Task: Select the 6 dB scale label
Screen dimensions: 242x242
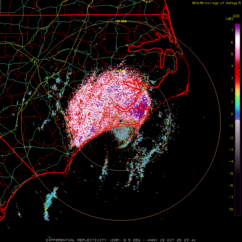Action: (x=232, y=42)
